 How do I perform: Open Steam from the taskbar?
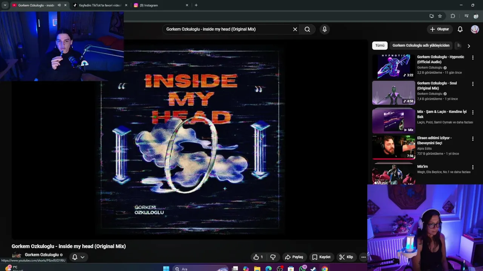[313, 268]
